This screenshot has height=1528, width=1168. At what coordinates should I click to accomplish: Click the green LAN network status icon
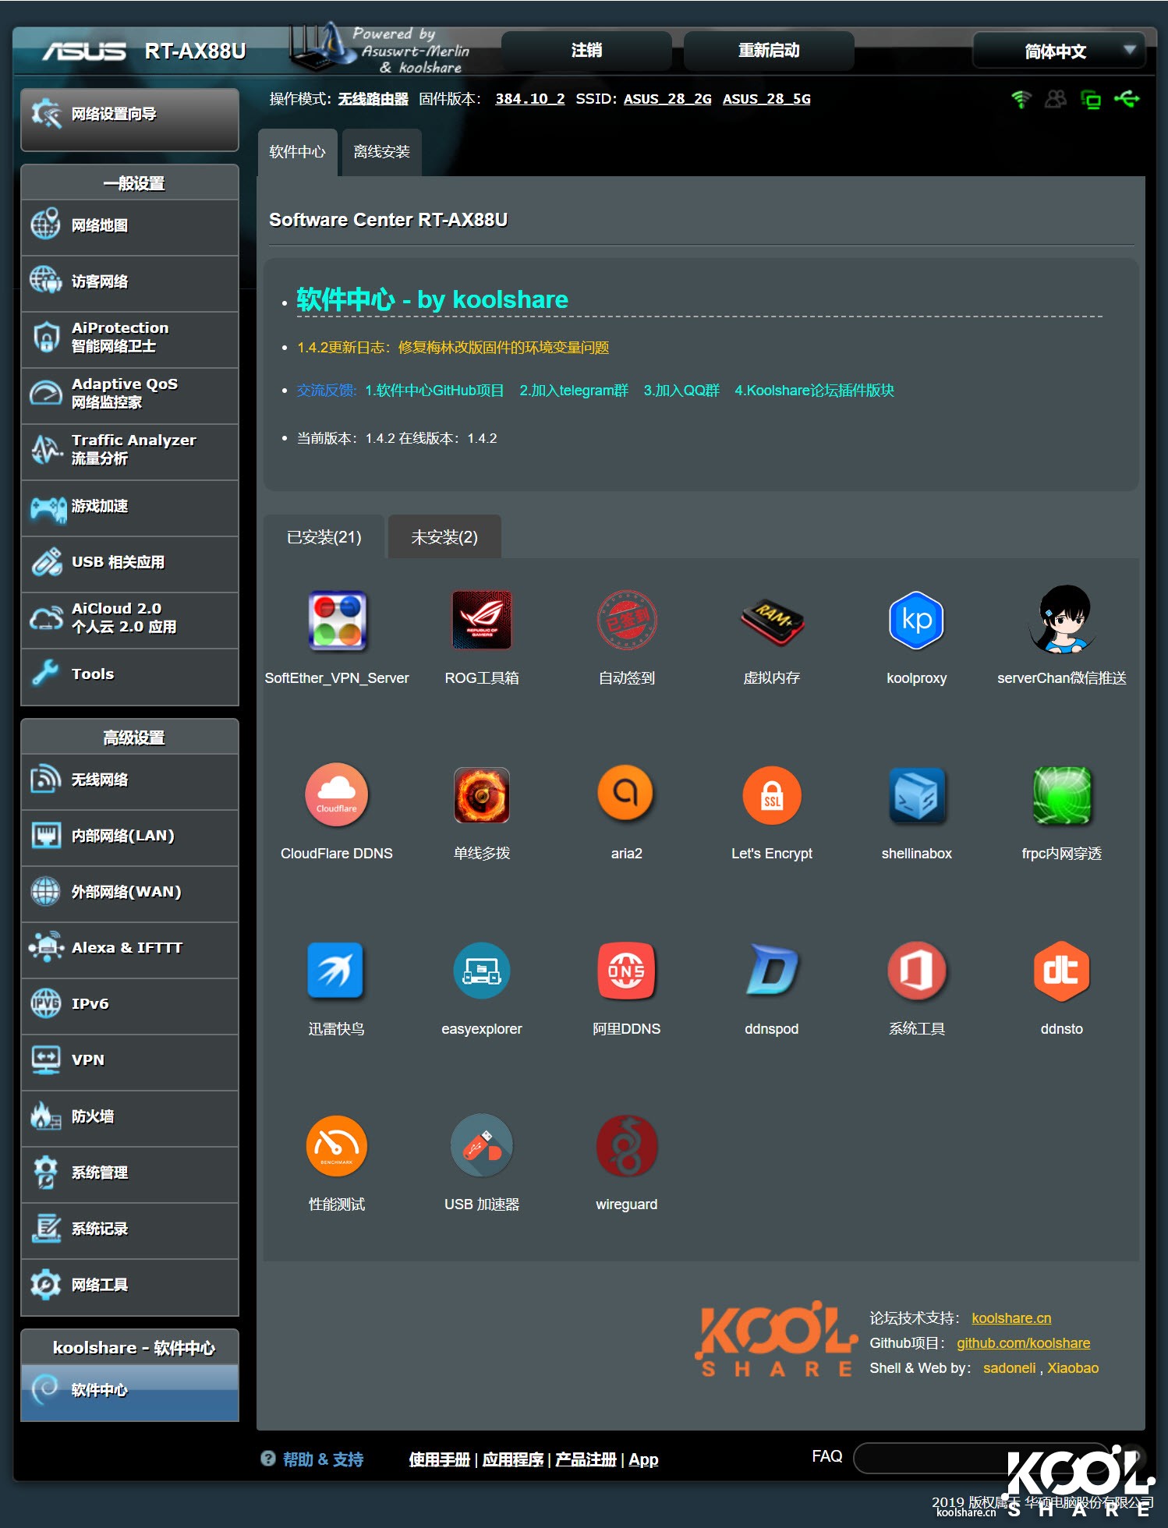1091,99
